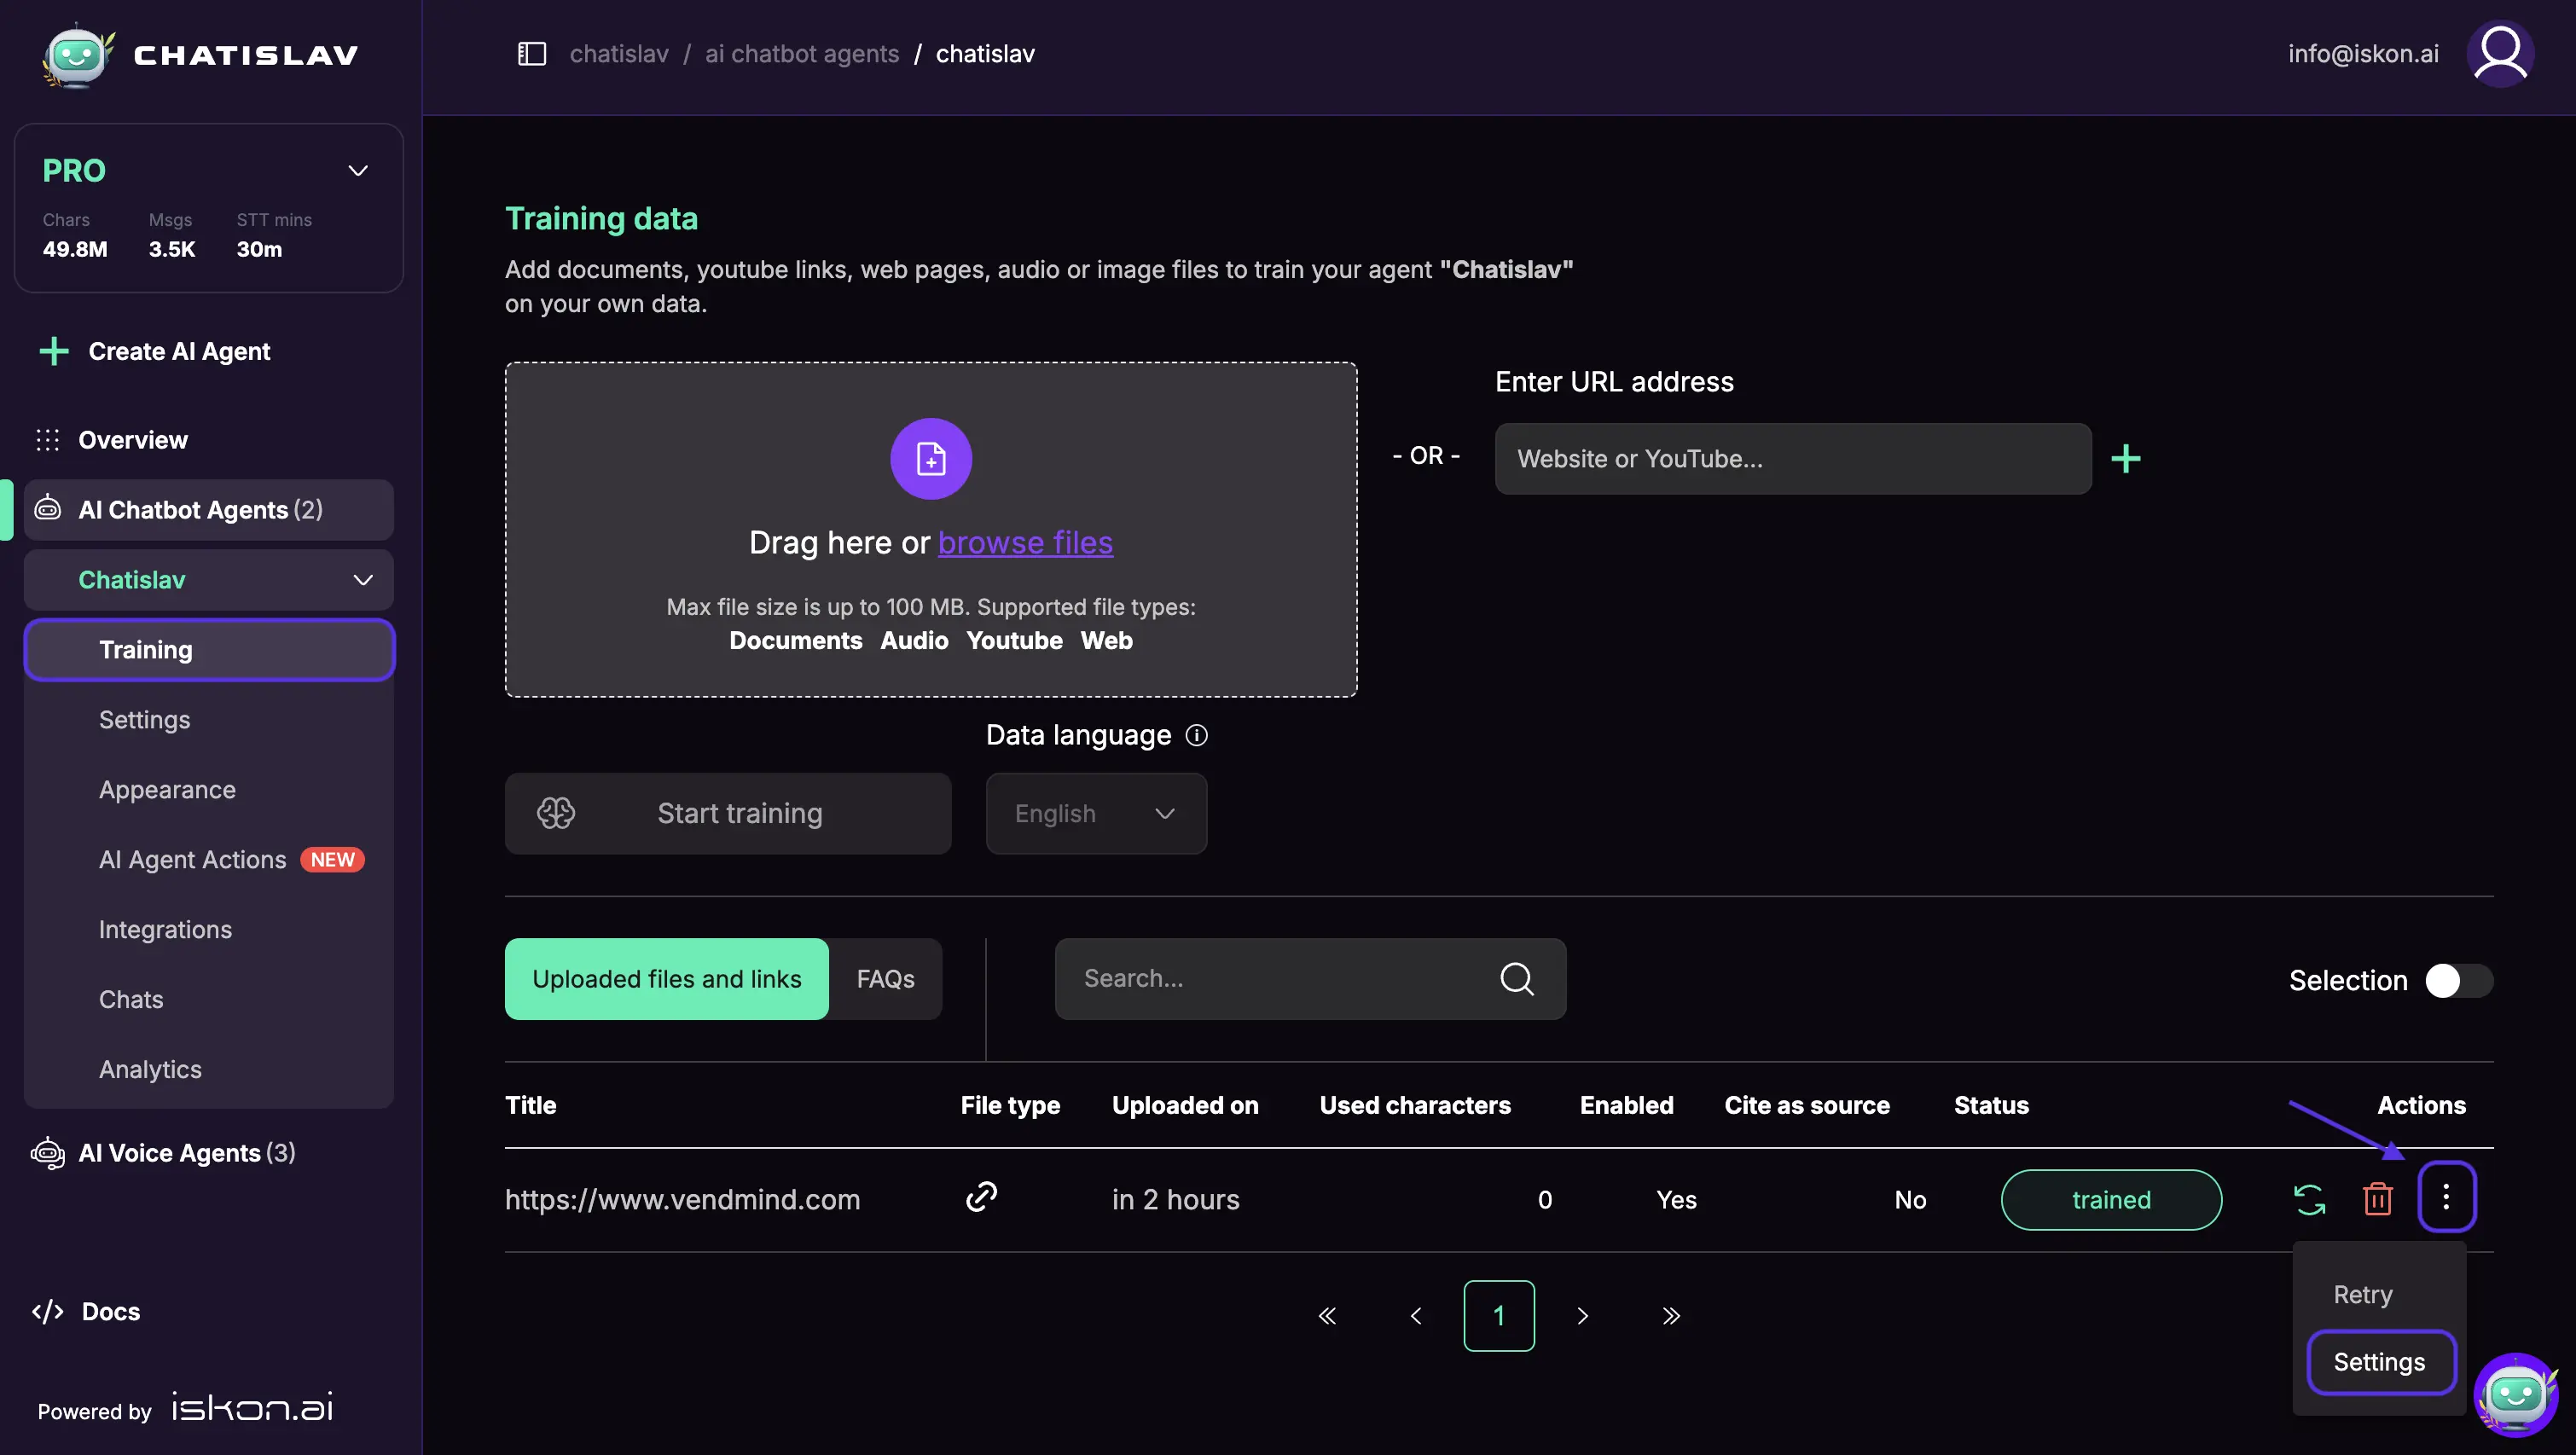Switch to Uploaded files and links tab
This screenshot has width=2576, height=1455.
667,979
